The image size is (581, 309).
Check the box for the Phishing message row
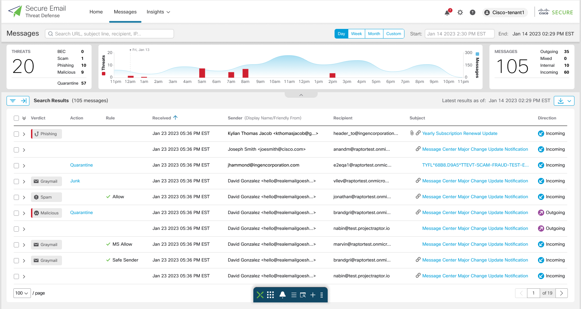(x=16, y=134)
